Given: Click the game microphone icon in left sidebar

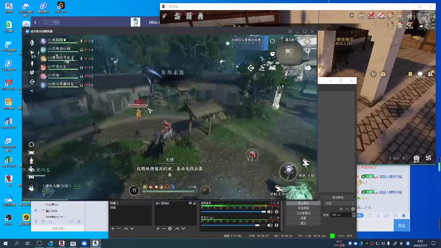Looking at the screenshot, I should tap(32, 64).
